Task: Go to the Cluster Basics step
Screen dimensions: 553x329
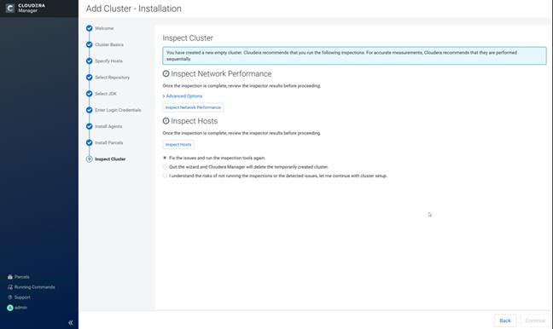Action: (109, 44)
